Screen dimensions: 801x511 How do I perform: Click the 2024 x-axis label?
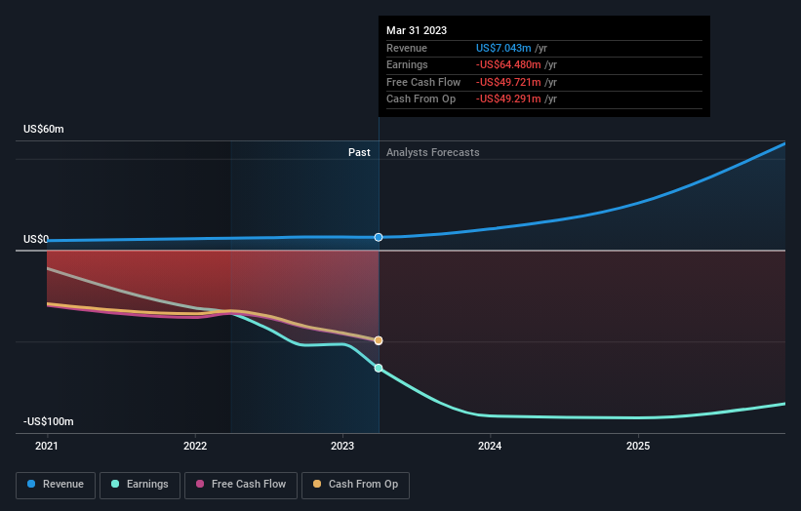[x=490, y=447]
